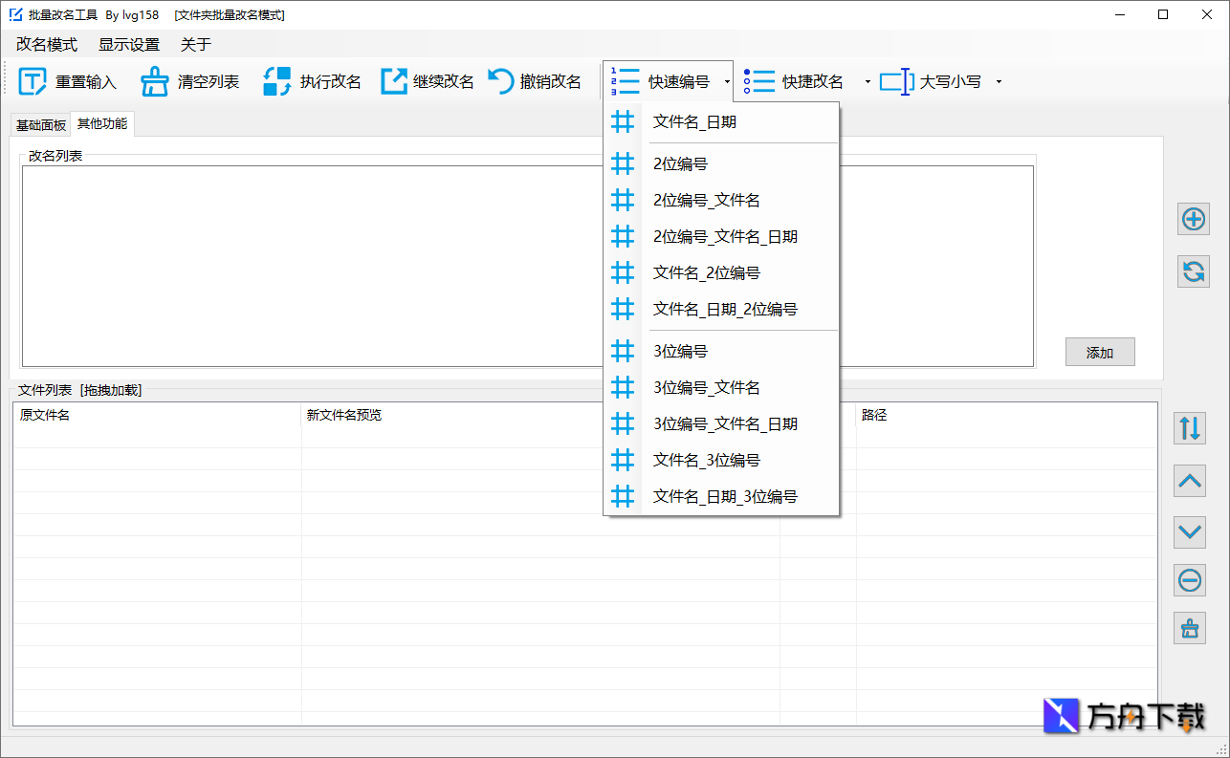Open the 大写小写 dropdown arrow
Viewport: 1230px width, 758px height.
997,81
